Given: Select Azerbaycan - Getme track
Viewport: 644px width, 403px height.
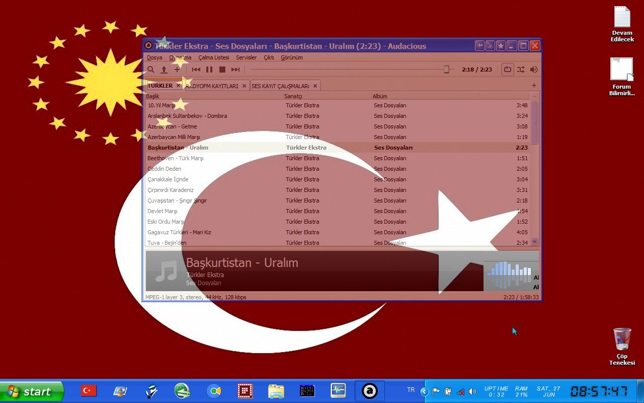Looking at the screenshot, I should point(338,126).
